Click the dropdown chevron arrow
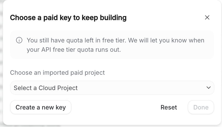This screenshot has height=127, width=222. [209, 88]
